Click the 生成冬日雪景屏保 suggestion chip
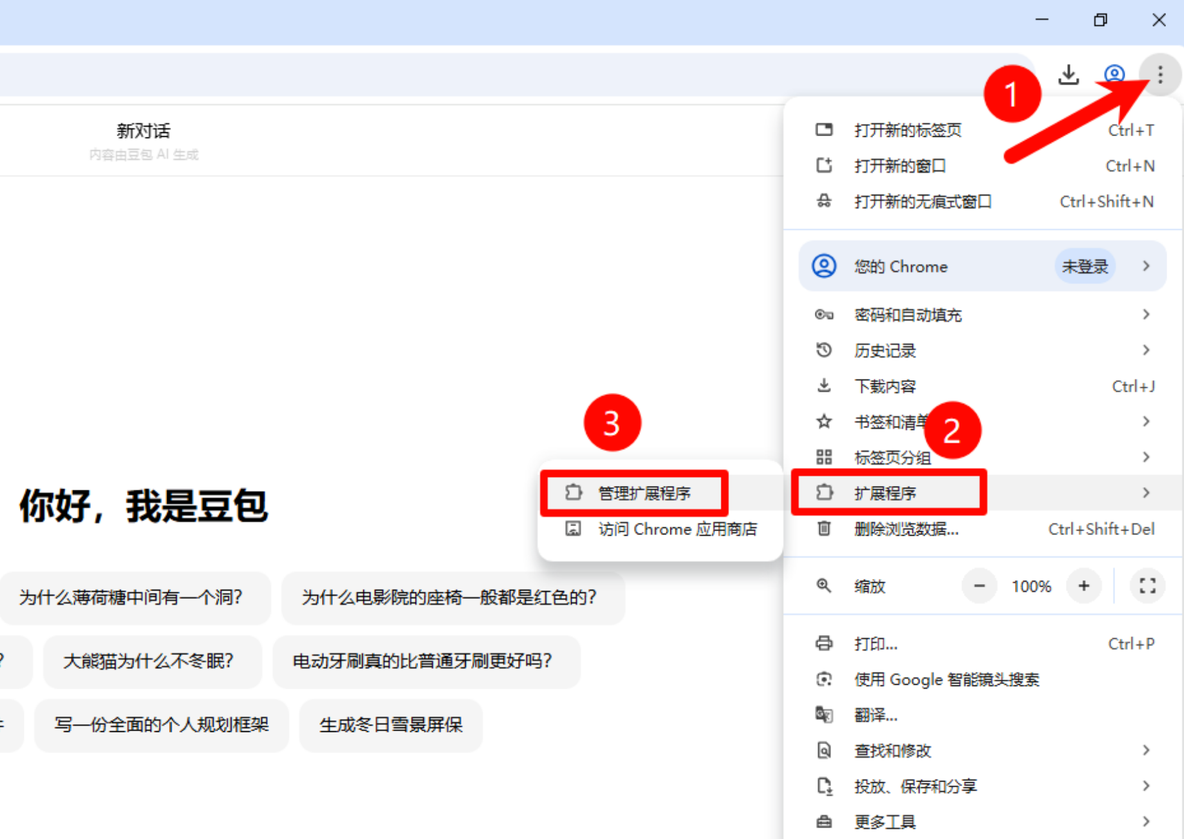The width and height of the screenshot is (1184, 839). [390, 725]
